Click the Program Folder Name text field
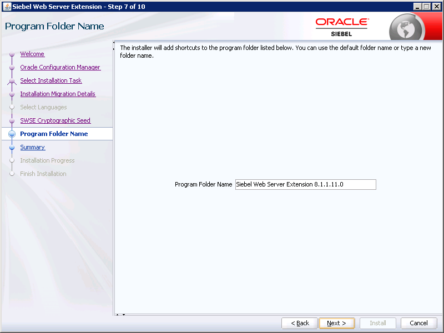 coord(306,184)
